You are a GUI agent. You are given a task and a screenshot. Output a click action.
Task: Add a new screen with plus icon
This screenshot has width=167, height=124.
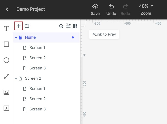(18, 26)
